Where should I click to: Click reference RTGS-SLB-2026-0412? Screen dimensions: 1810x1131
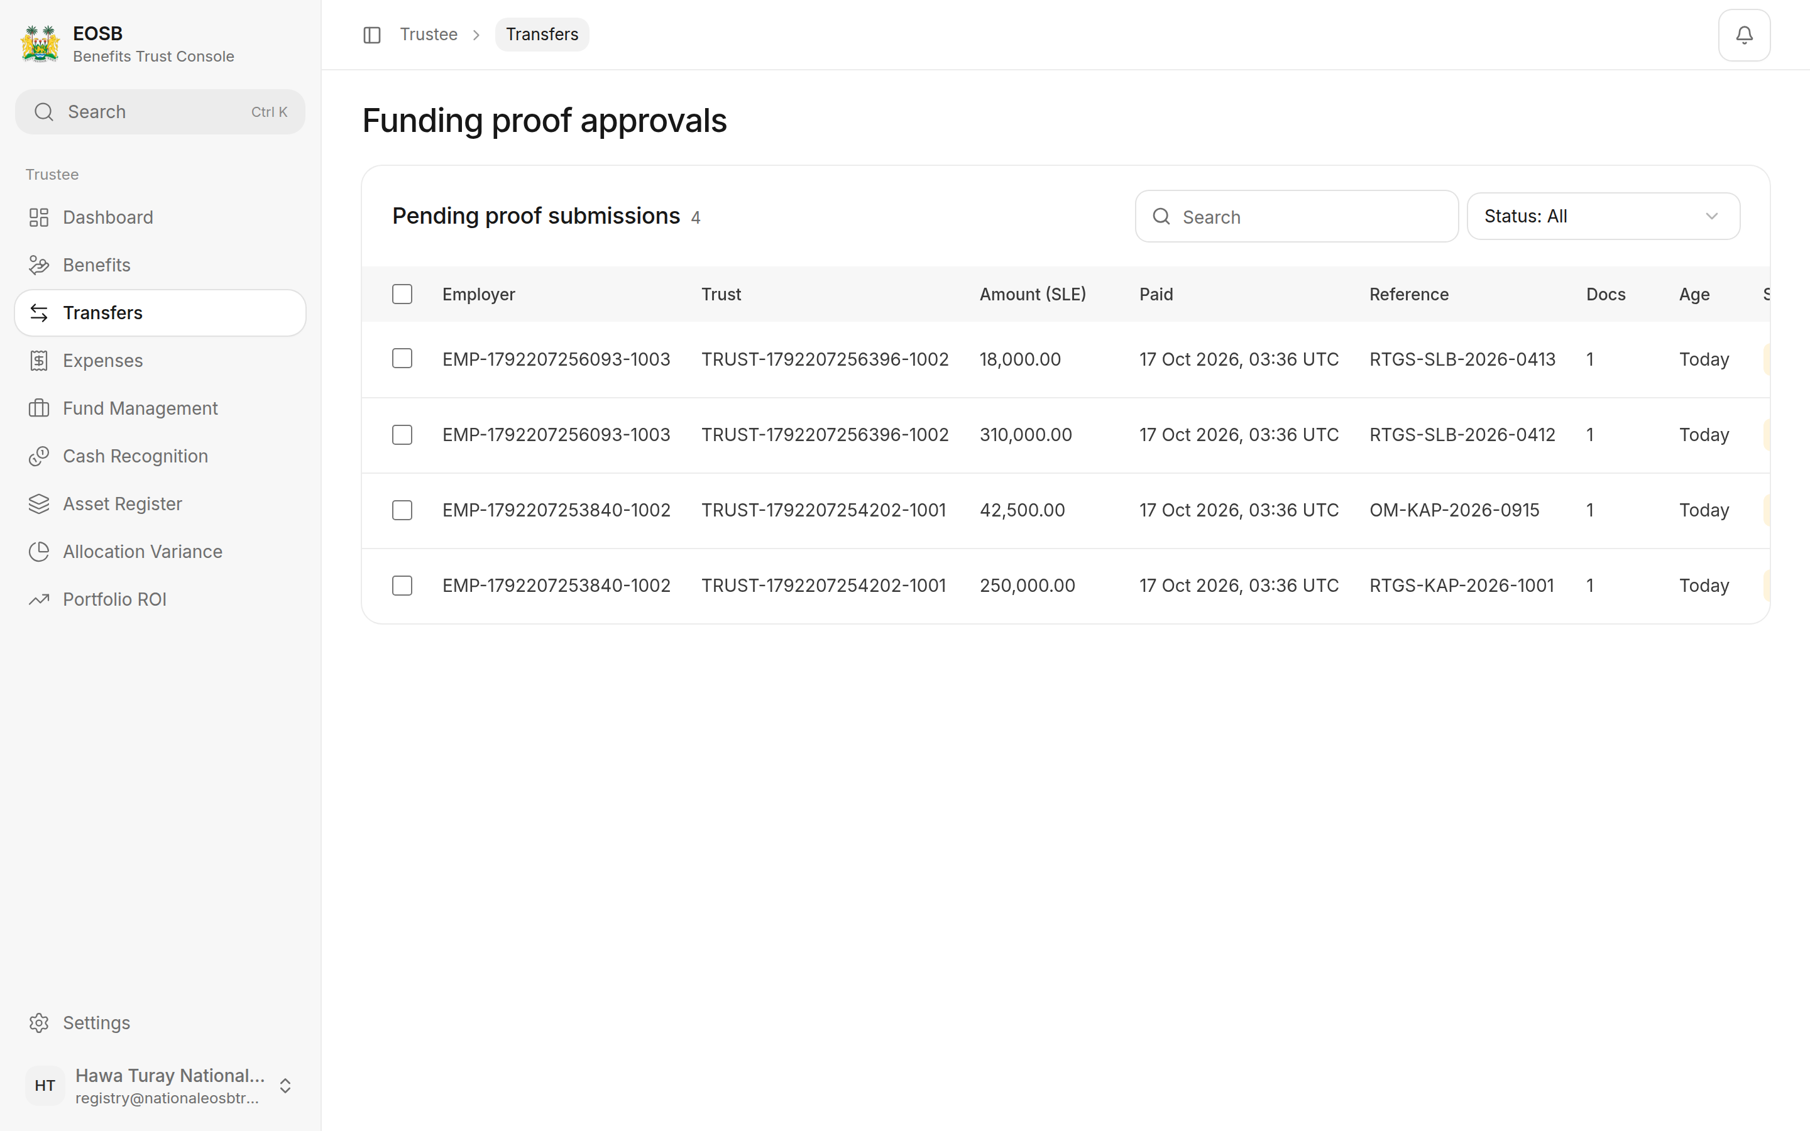1462,435
